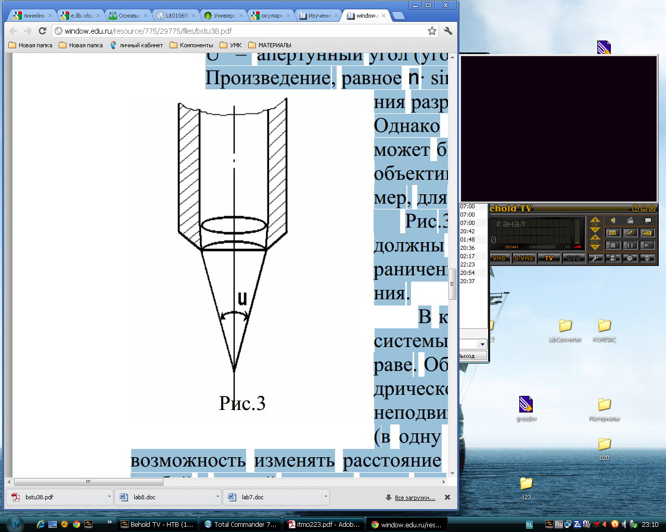666x532 pixels.
Task: Volume up button in Behold TV
Action: pyautogui.click(x=595, y=237)
